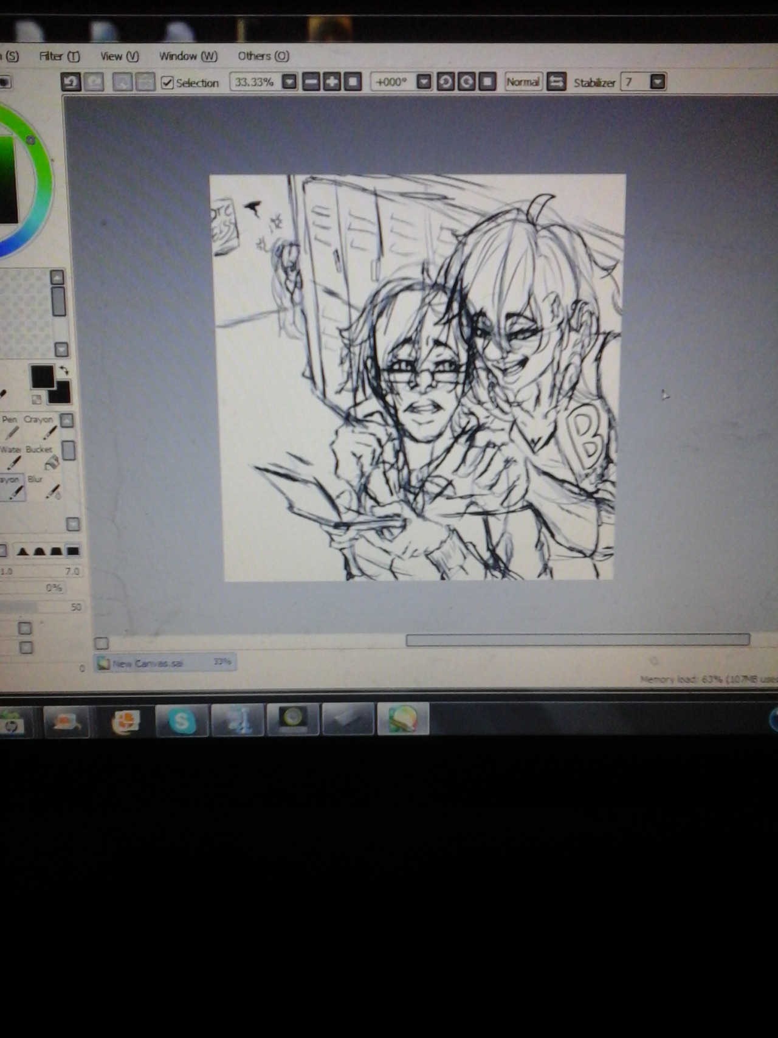Click the +000° rotation field
Image resolution: width=778 pixels, height=1038 pixels.
click(x=393, y=81)
